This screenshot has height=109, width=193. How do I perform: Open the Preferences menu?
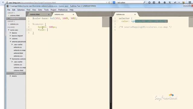(63, 10)
